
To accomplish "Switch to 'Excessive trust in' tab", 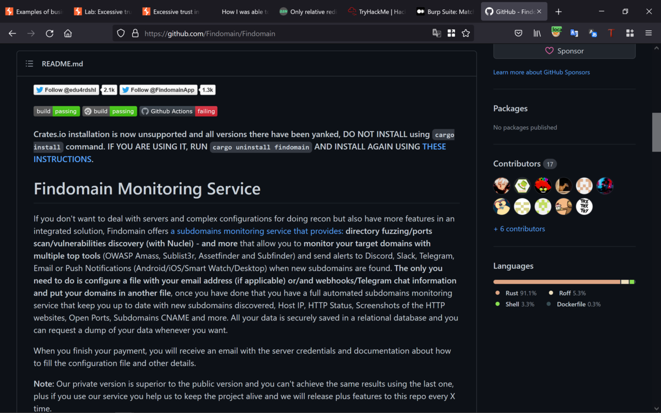I will (x=170, y=12).
